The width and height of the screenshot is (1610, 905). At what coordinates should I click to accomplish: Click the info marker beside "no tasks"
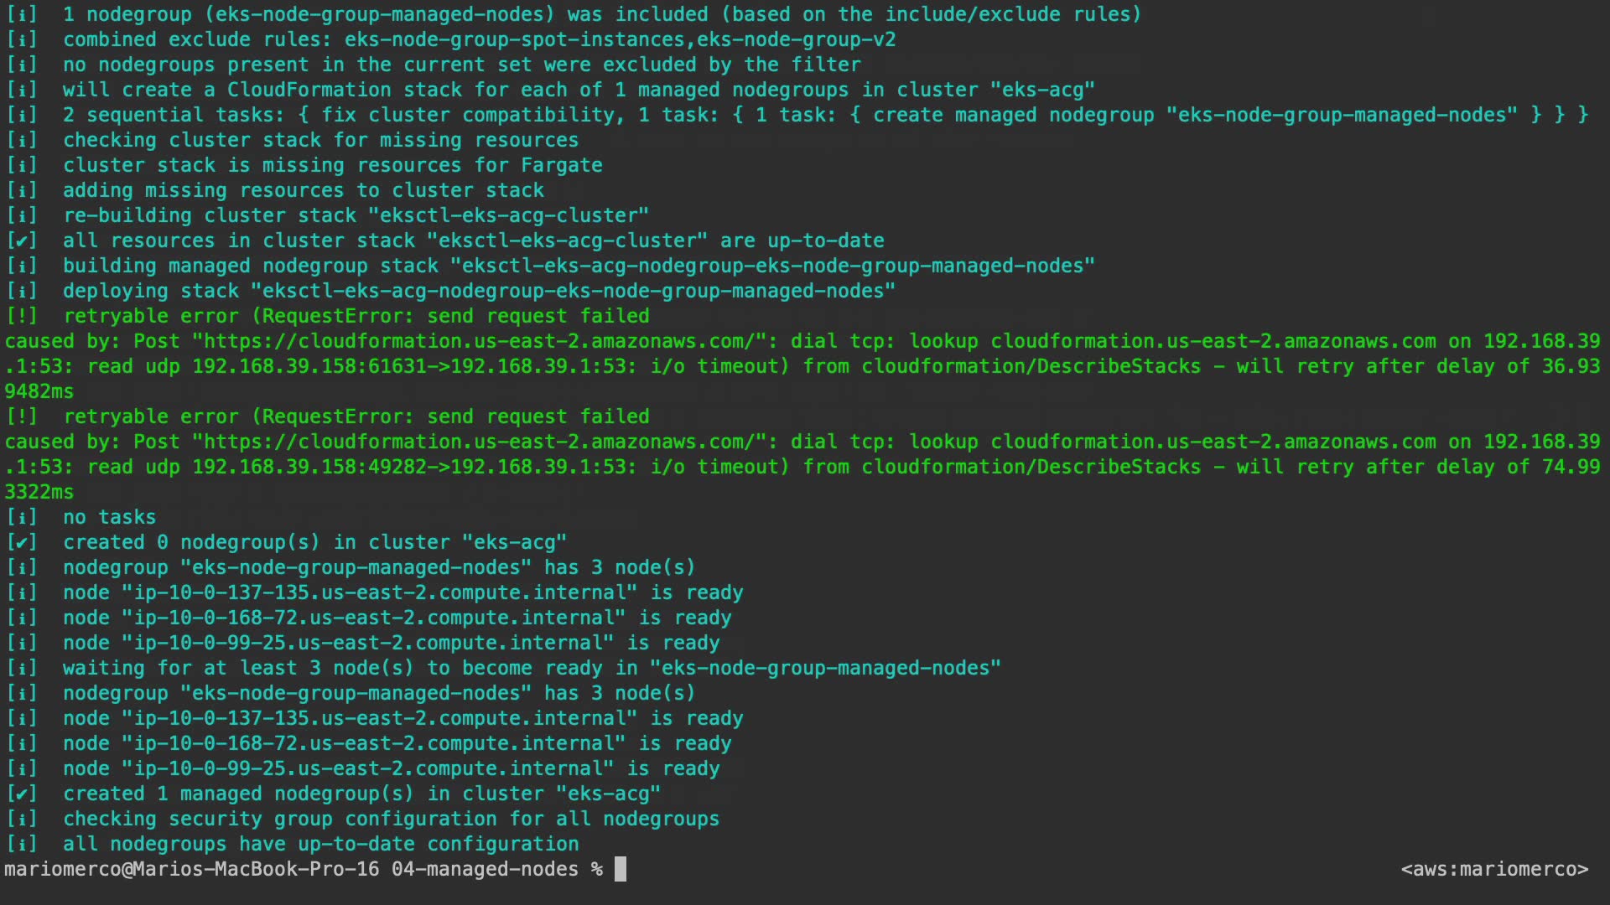[22, 518]
